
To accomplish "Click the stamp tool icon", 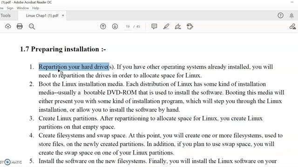I will point(190,26).
